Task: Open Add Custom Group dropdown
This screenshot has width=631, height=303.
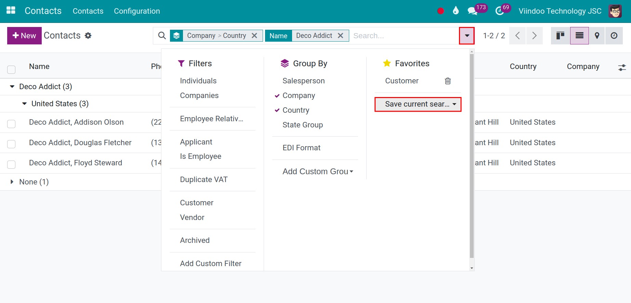Action: [318, 171]
